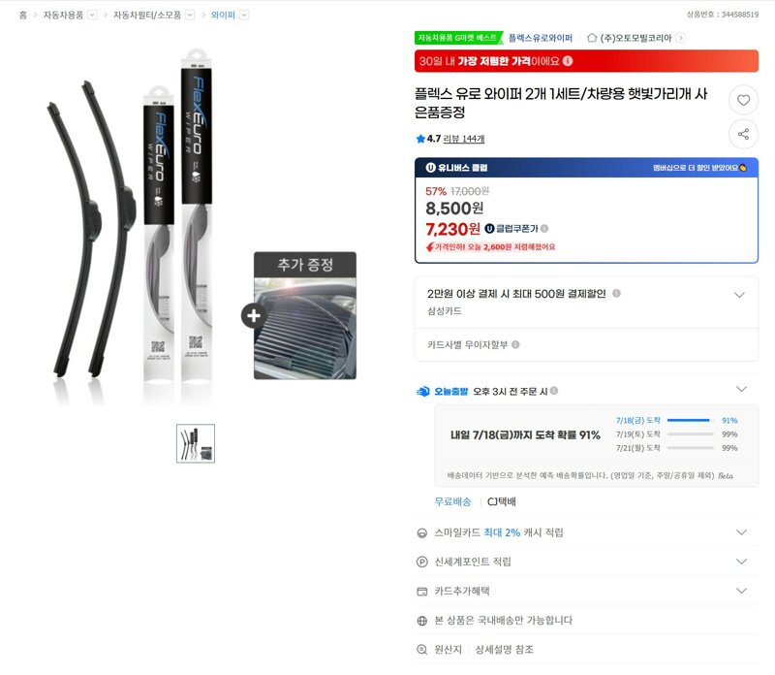The image size is (775, 675).
Task: Open the 플렉스유로와이퍼 brand link
Action: pyautogui.click(x=541, y=38)
